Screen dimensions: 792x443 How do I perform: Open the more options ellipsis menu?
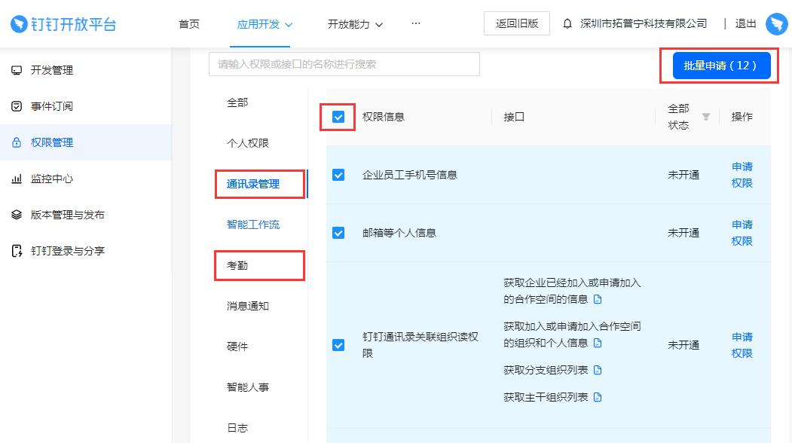click(x=416, y=23)
